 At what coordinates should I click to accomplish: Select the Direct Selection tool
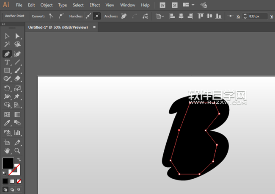18,37
